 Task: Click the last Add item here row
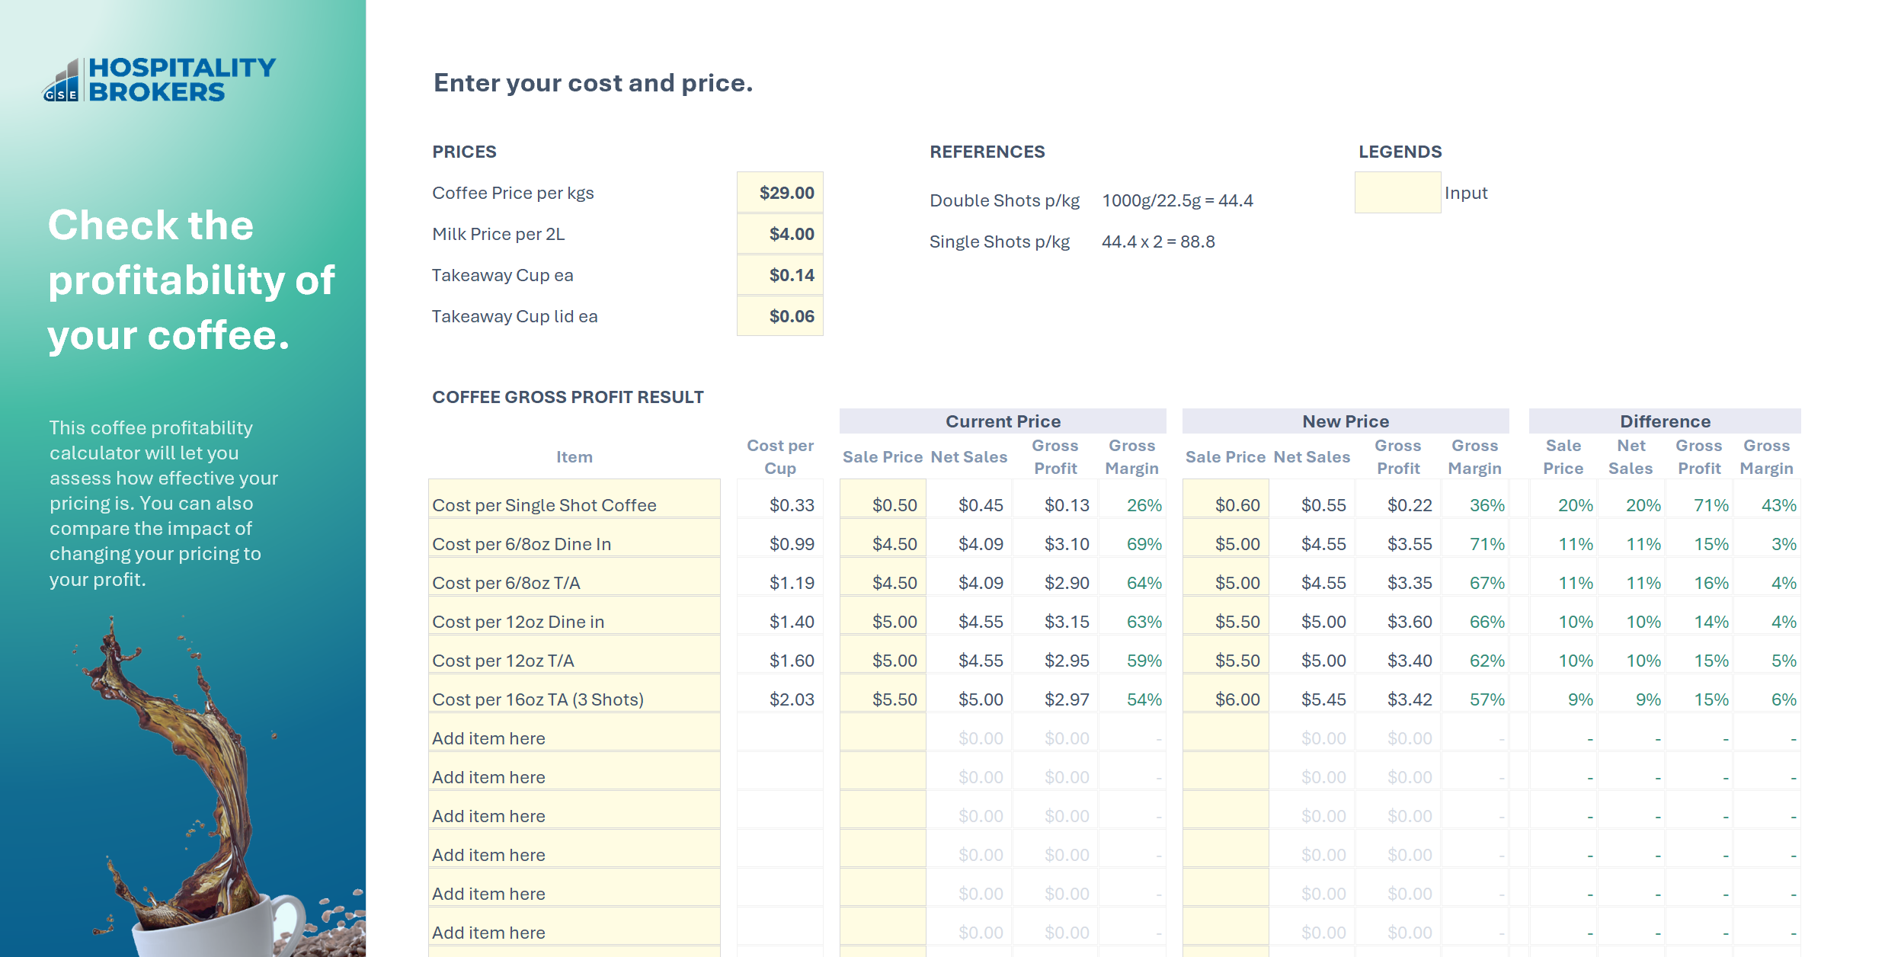tap(574, 927)
